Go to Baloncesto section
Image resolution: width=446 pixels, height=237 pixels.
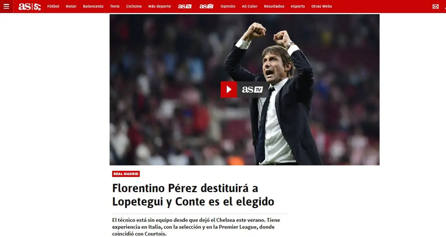93,6
